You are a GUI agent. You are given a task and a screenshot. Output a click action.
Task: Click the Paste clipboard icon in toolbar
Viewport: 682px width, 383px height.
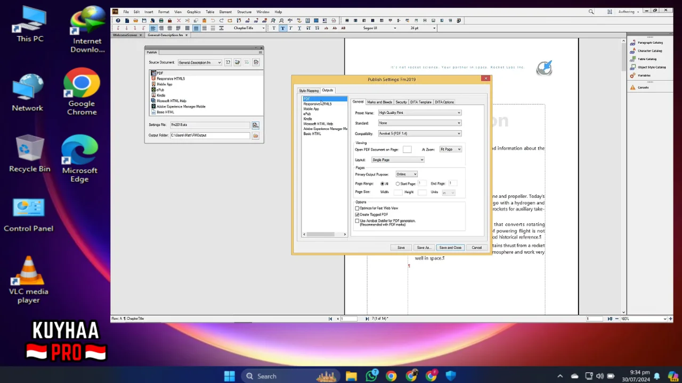point(204,20)
